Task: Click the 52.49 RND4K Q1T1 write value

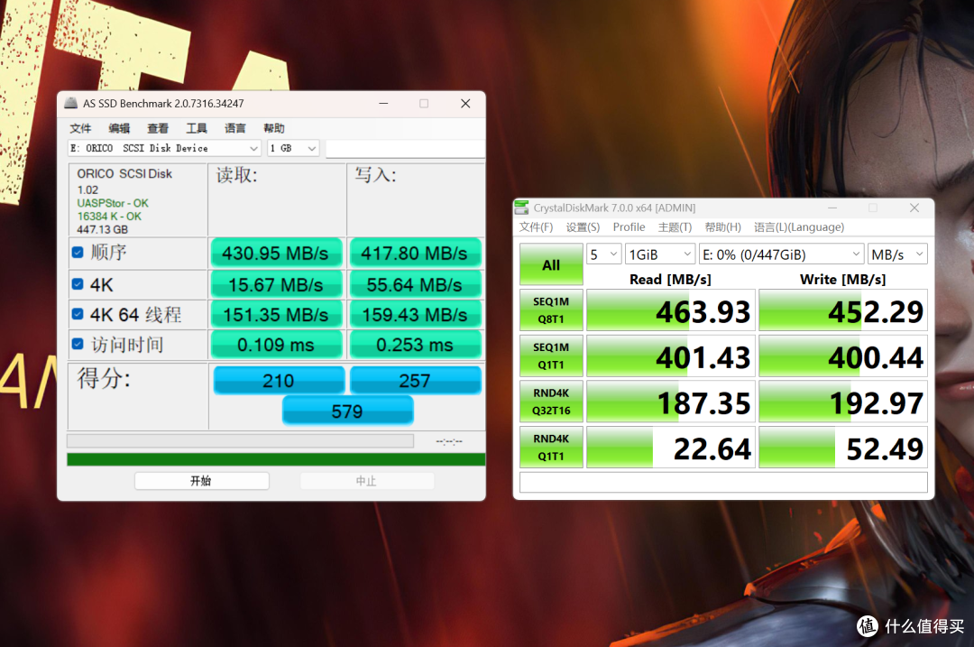Action: coord(843,448)
